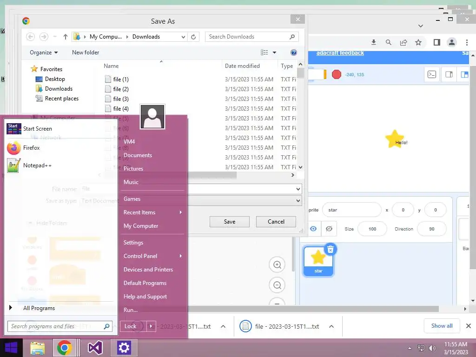Sort by the Date modified column
476x357 pixels.
242,66
